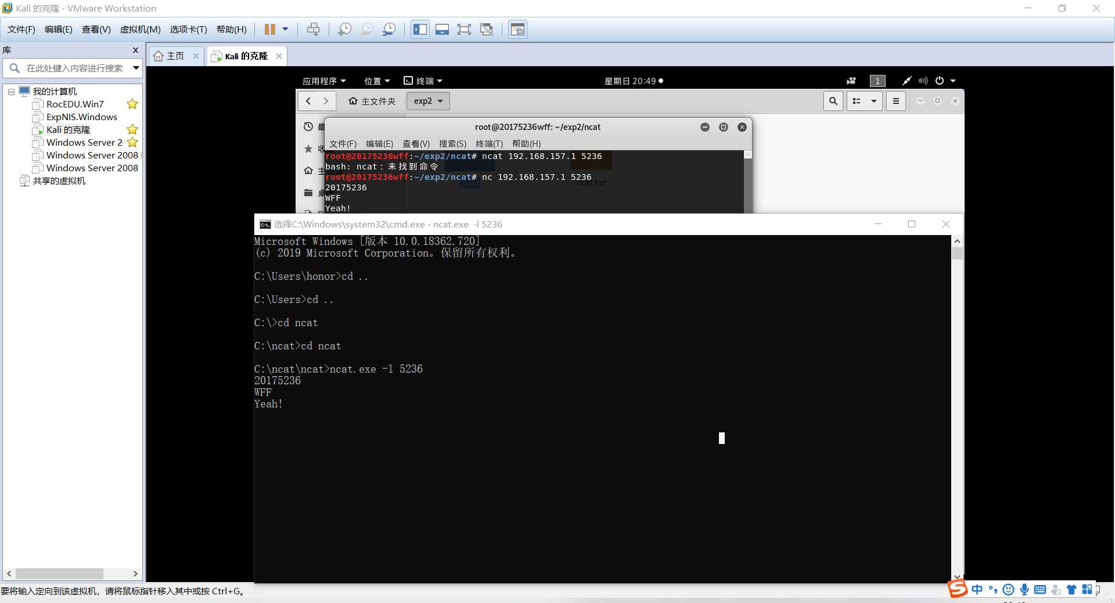
Task: Open the volume icon in Kali panel
Action: (x=923, y=81)
